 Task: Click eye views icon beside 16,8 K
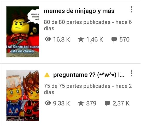point(48,39)
